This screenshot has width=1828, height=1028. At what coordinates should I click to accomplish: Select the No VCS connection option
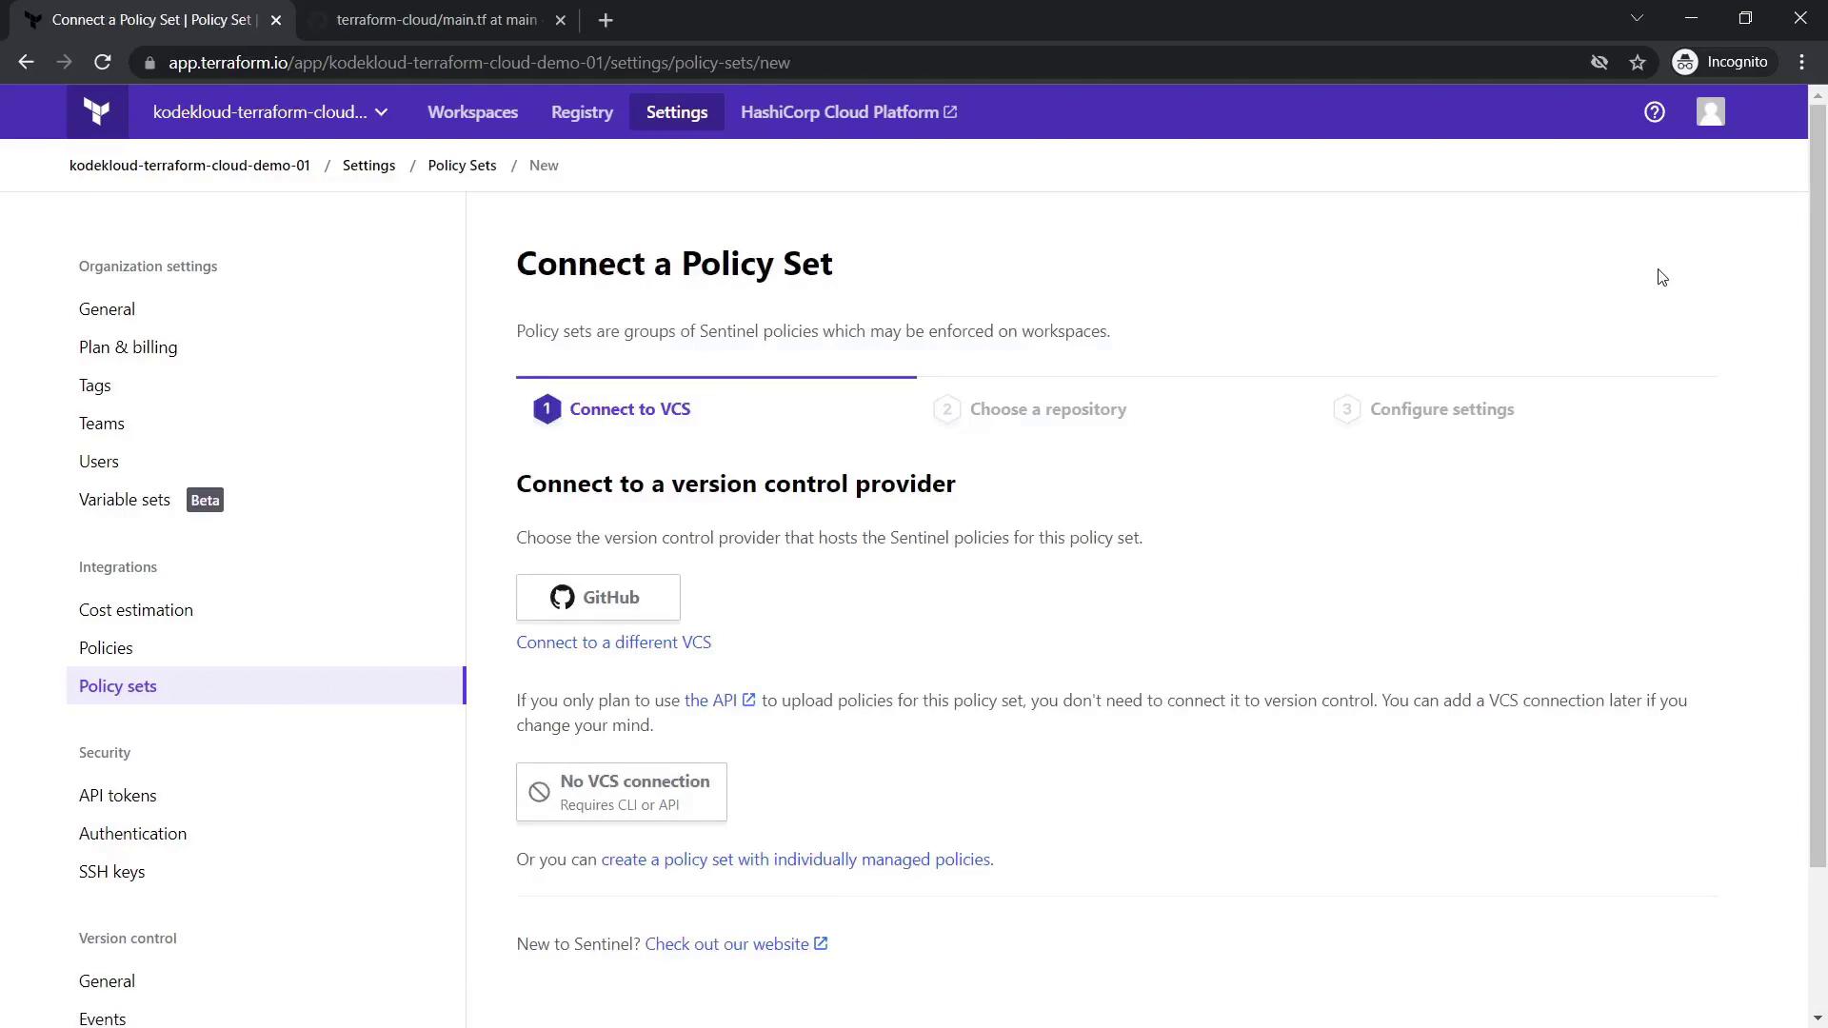621,792
